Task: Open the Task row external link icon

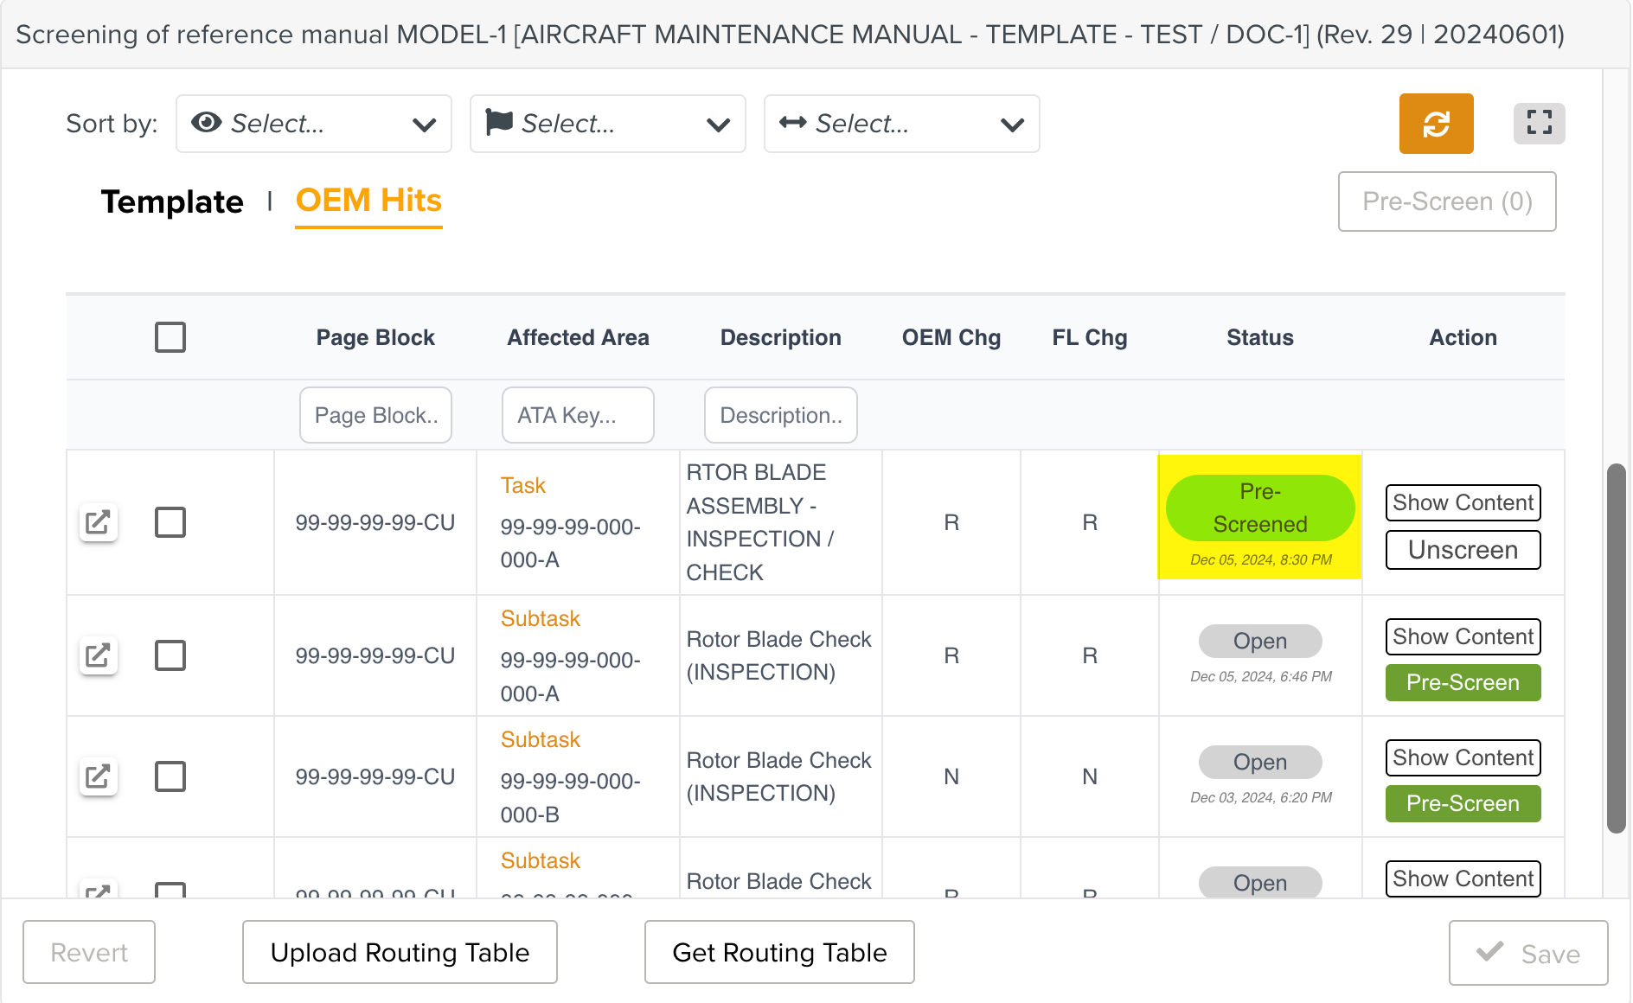Action: [98, 522]
